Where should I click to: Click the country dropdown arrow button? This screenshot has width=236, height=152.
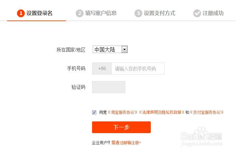(x=124, y=49)
